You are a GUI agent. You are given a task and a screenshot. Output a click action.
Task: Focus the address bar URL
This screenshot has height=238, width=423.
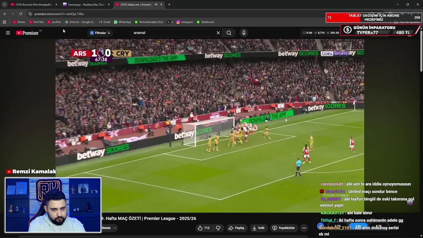[x=59, y=14]
